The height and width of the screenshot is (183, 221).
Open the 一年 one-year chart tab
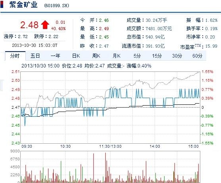(x=56, y=56)
